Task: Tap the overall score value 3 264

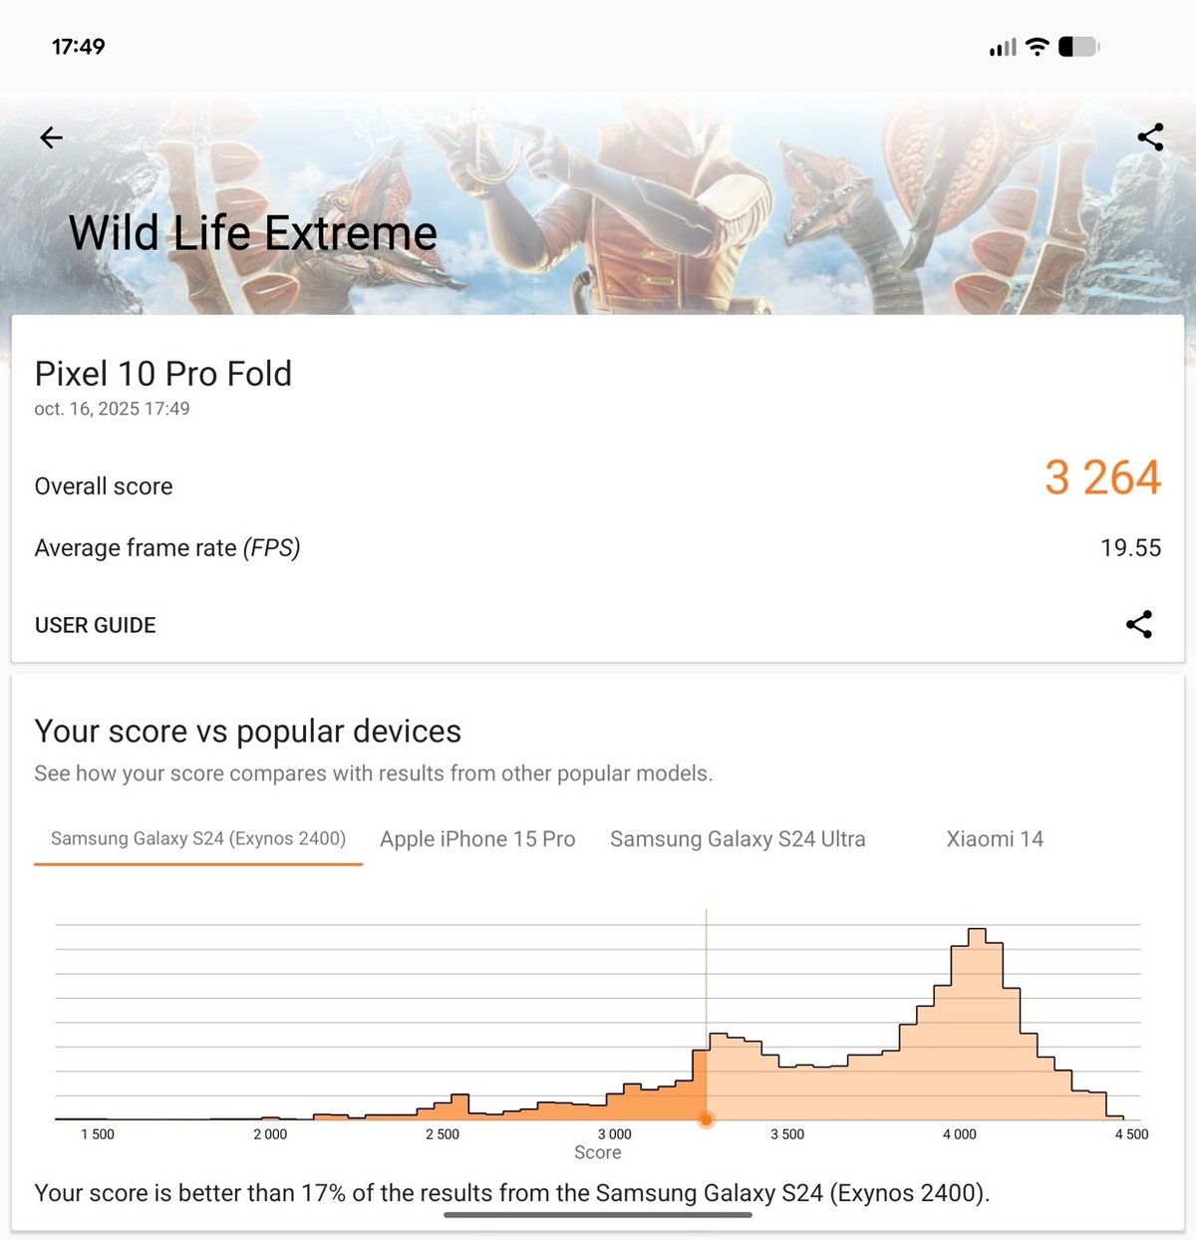Action: pyautogui.click(x=1102, y=477)
